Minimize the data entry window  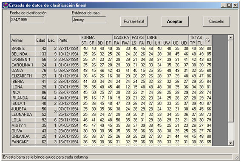point(224,5)
